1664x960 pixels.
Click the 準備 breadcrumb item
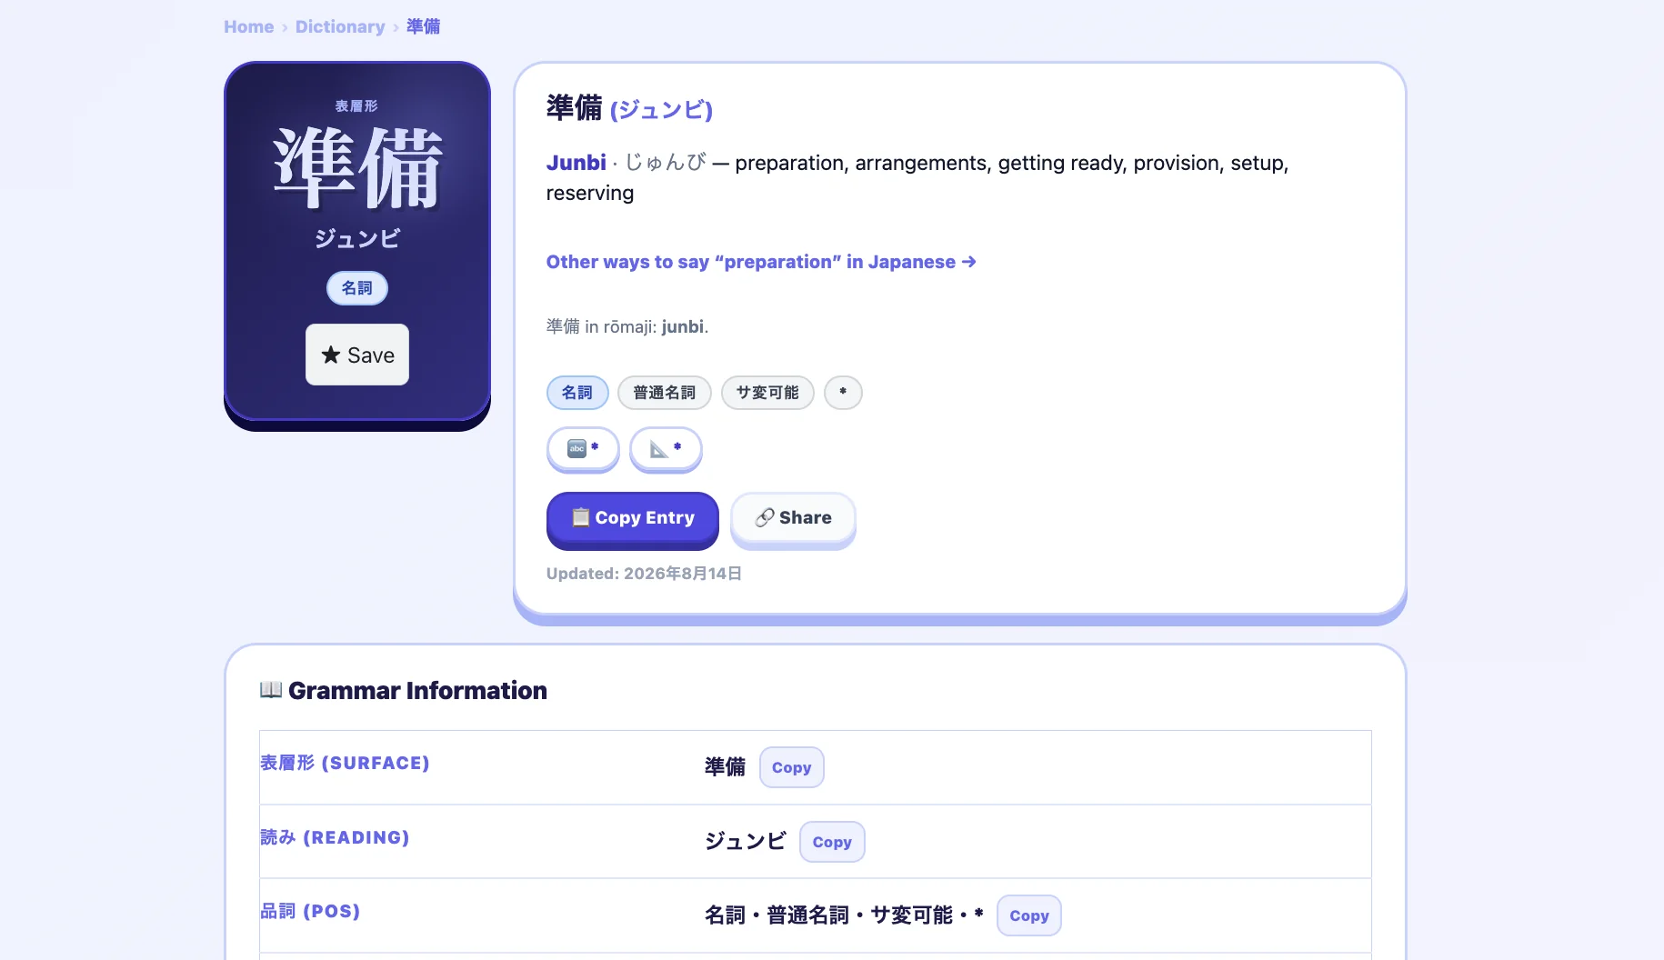tap(423, 26)
